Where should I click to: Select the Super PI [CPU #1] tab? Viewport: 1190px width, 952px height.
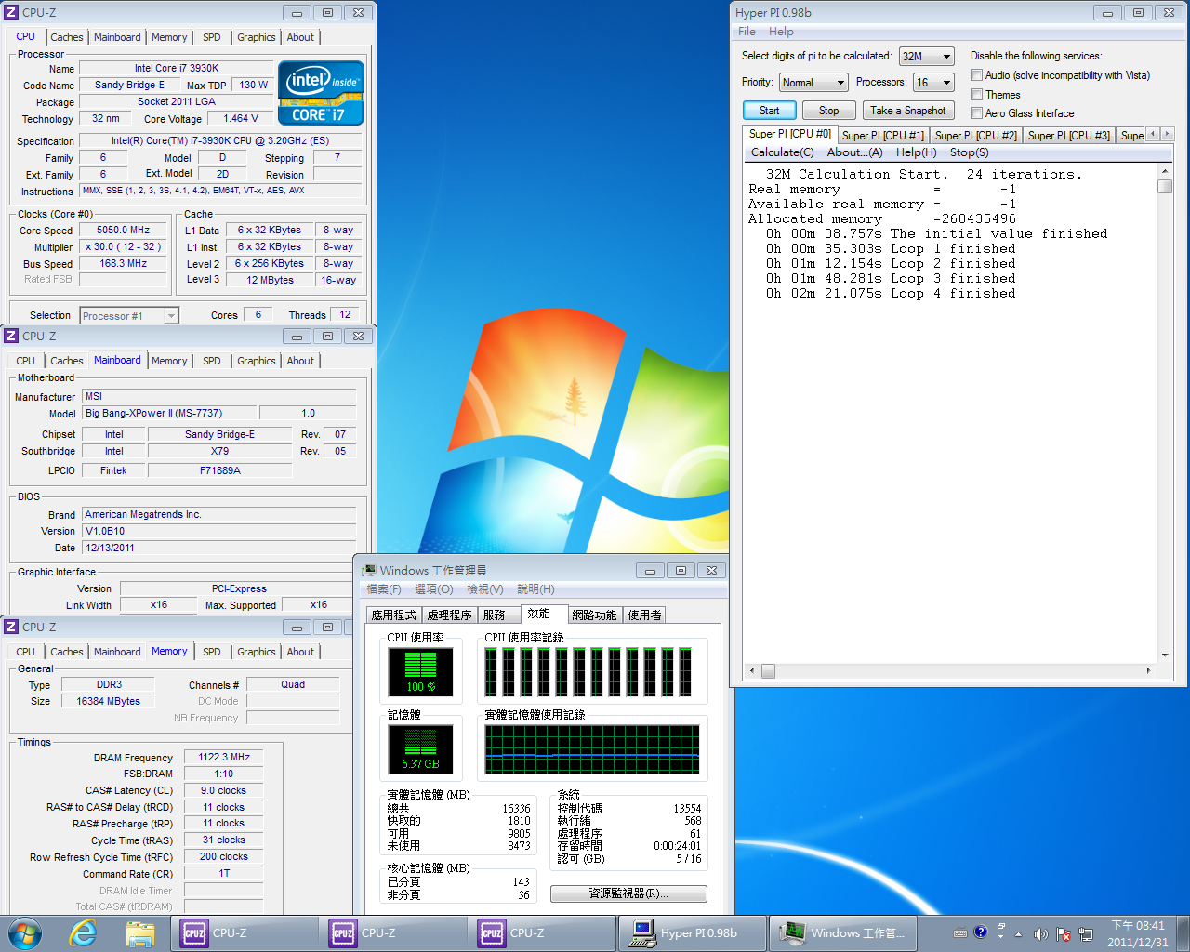coord(883,136)
